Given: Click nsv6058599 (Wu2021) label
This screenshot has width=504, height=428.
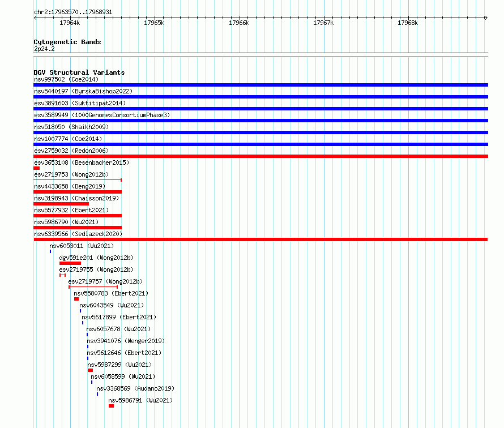Looking at the screenshot, I should (x=123, y=376).
